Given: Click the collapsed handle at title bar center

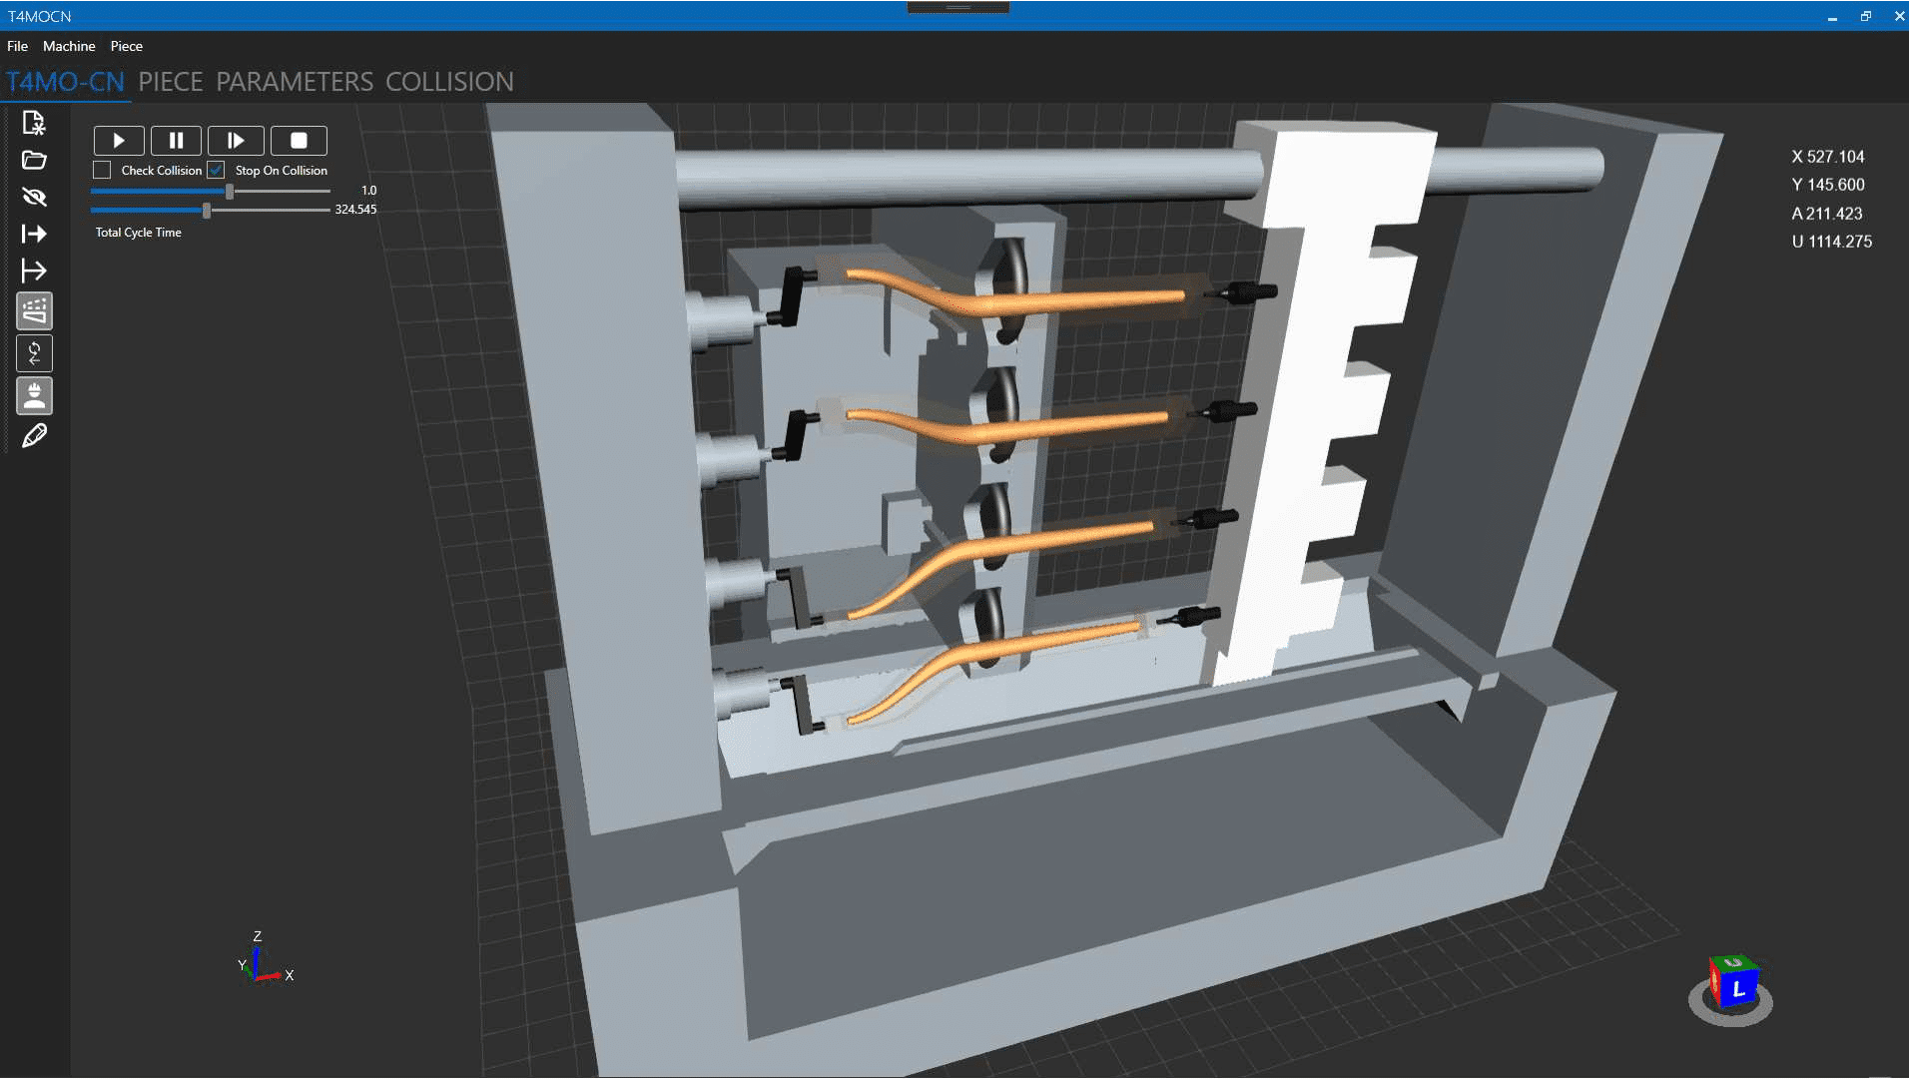Looking at the screenshot, I should click(958, 7).
